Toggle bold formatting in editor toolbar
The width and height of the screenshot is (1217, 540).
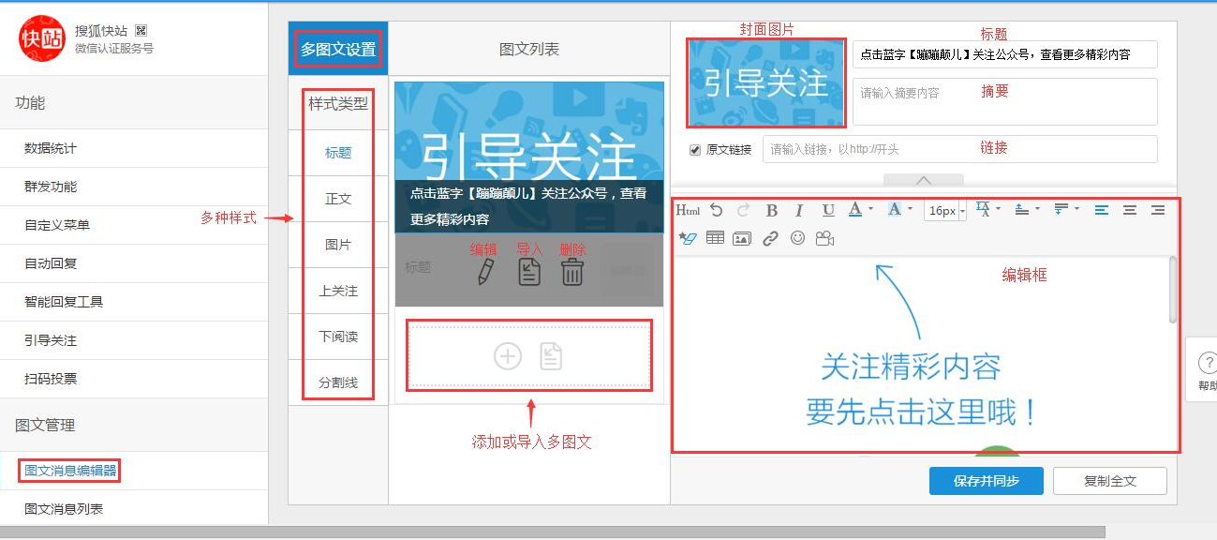[772, 211]
